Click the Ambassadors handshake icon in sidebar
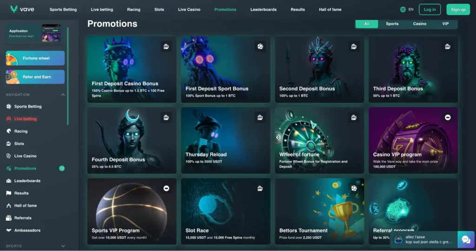The height and width of the screenshot is (251, 476). (9, 230)
